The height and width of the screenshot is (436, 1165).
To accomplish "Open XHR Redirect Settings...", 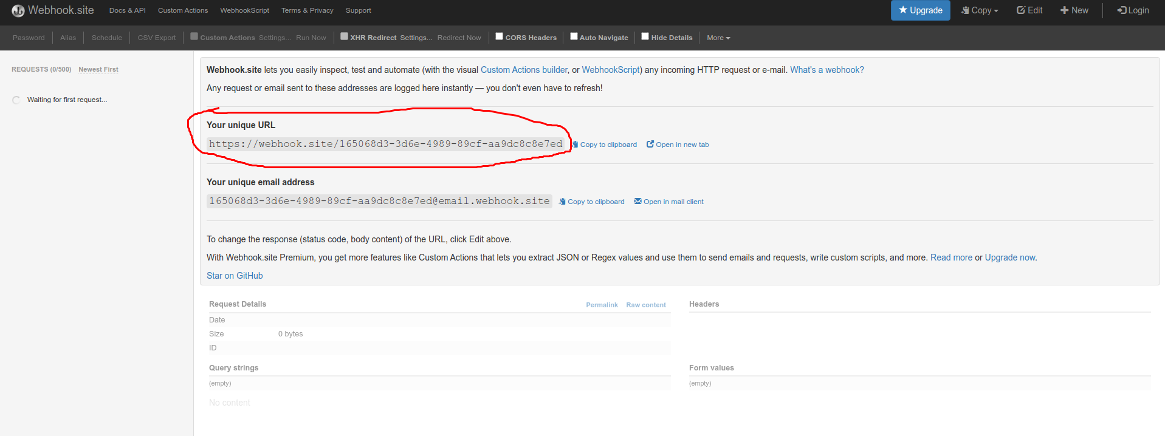I will tap(416, 38).
